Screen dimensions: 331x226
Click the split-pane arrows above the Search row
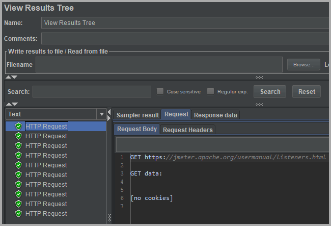11,77
